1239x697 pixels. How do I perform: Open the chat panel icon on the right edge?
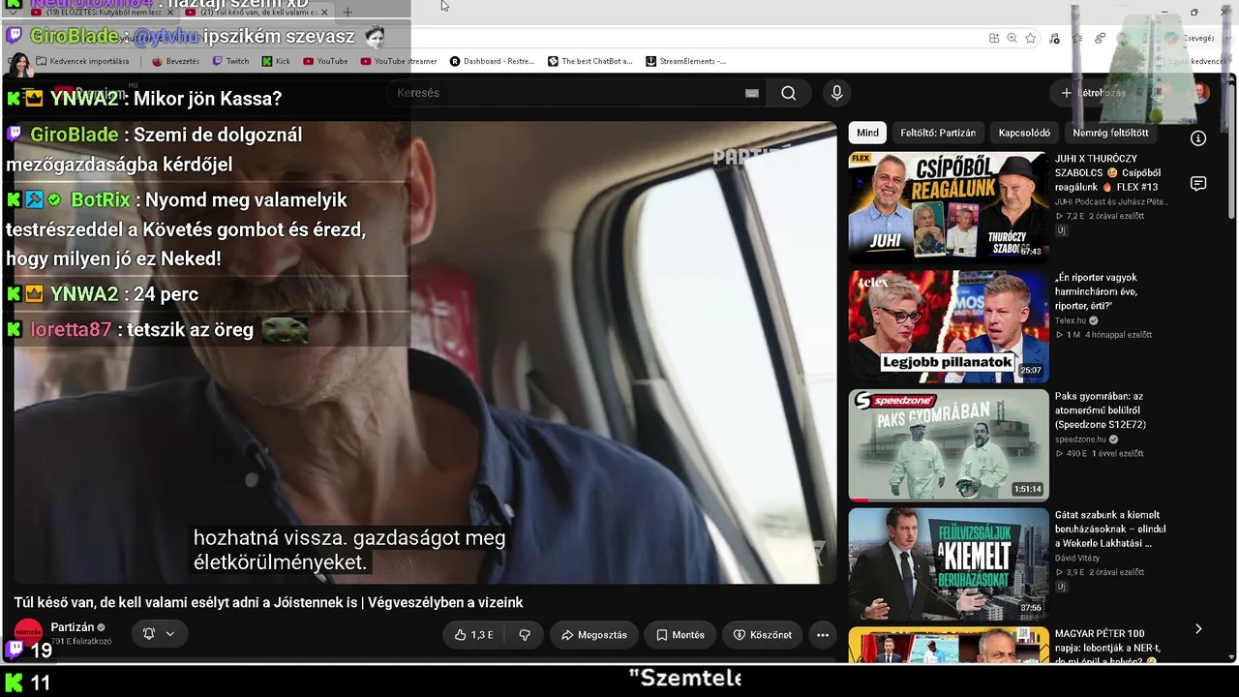[x=1198, y=184]
